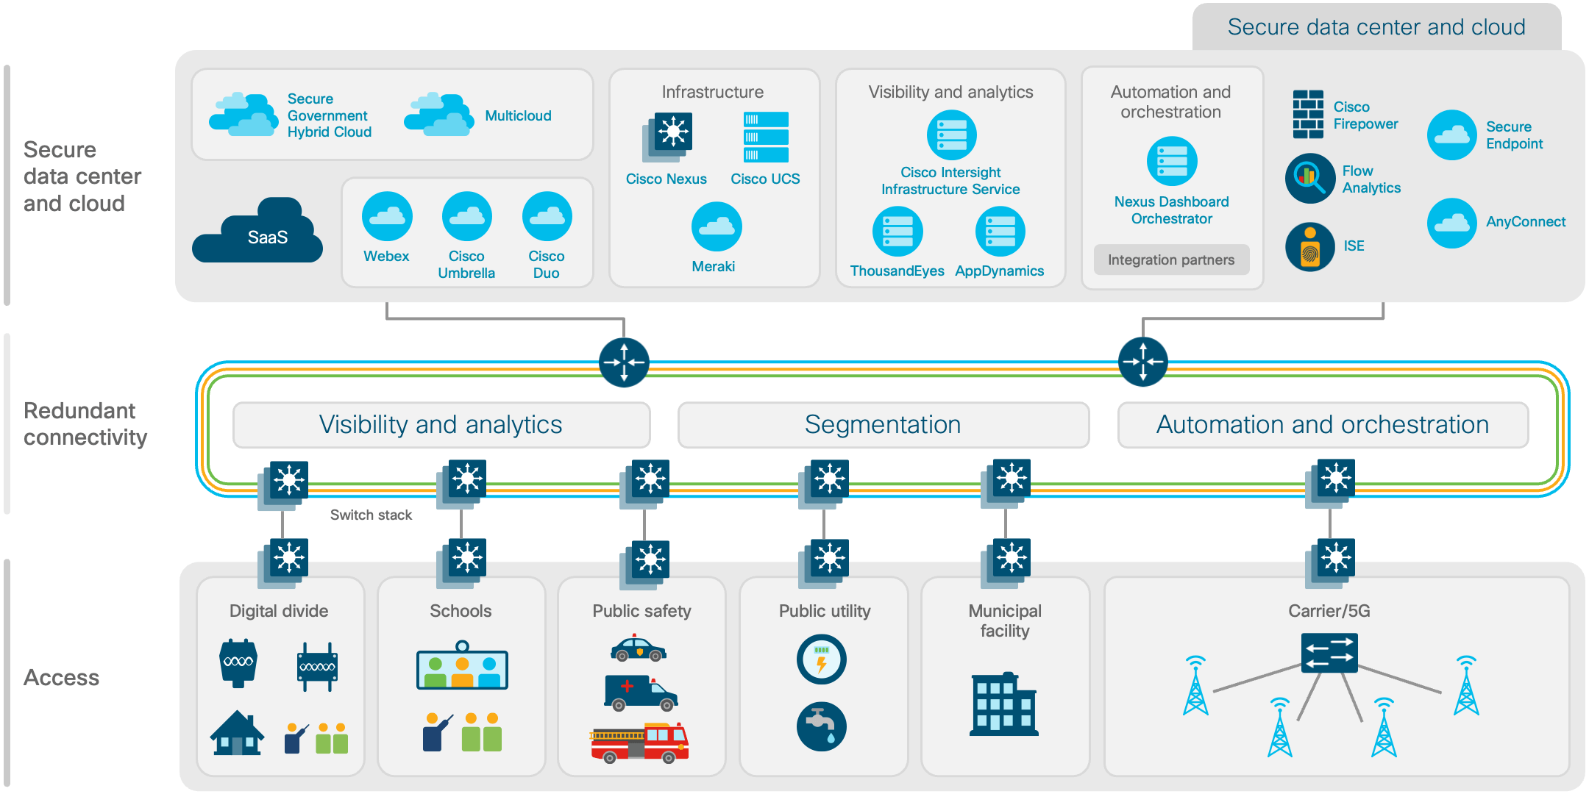Click the ring's Automation and orchestration box
Screen dimensions: 1589x794
[x=1323, y=425]
